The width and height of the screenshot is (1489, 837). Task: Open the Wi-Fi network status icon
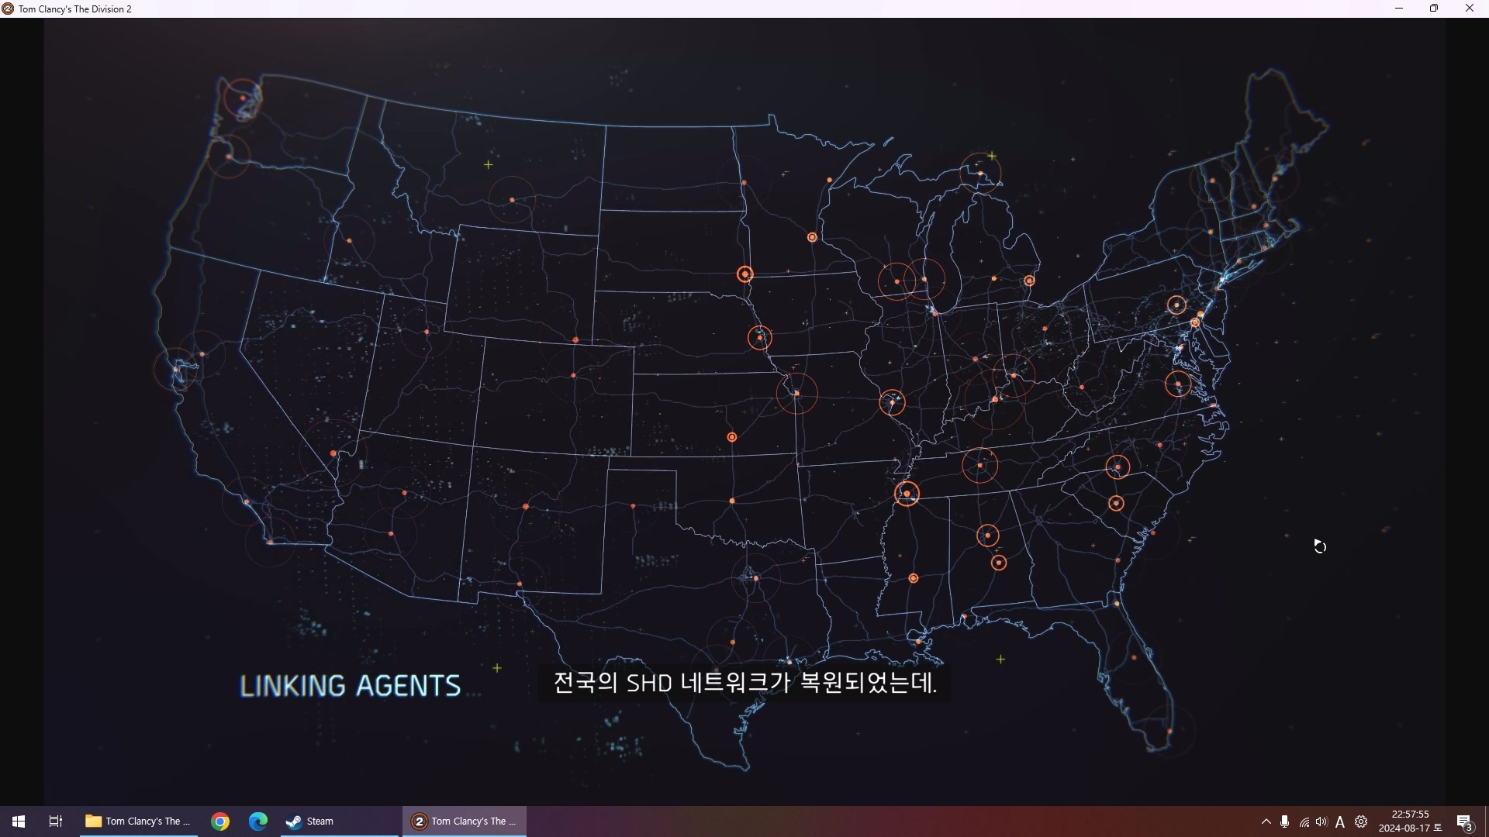click(1304, 822)
